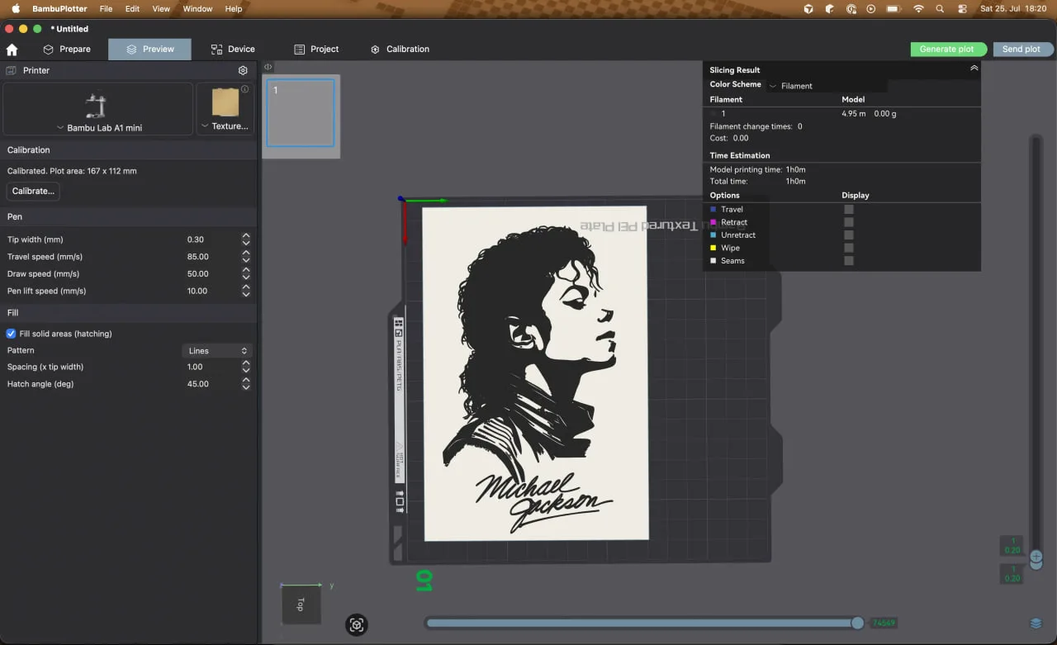The image size is (1057, 645).
Task: Open the BambuPlotter app menu
Action: coord(59,9)
